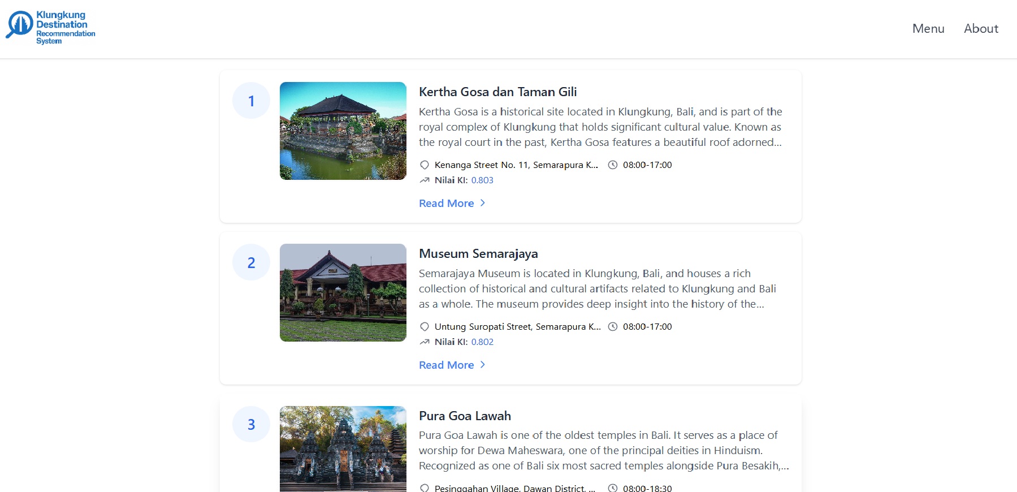The width and height of the screenshot is (1017, 492).
Task: Select the Kenanga Street No. 11 address text
Action: pyautogui.click(x=516, y=165)
